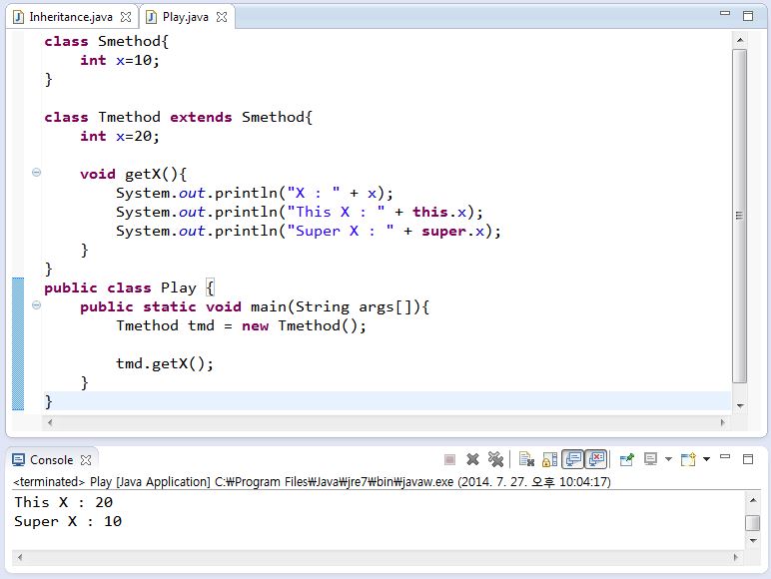771x579 pixels.
Task: Click the "int x=20;" code line
Action: point(120,136)
